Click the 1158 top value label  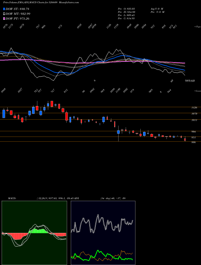click(116, 26)
